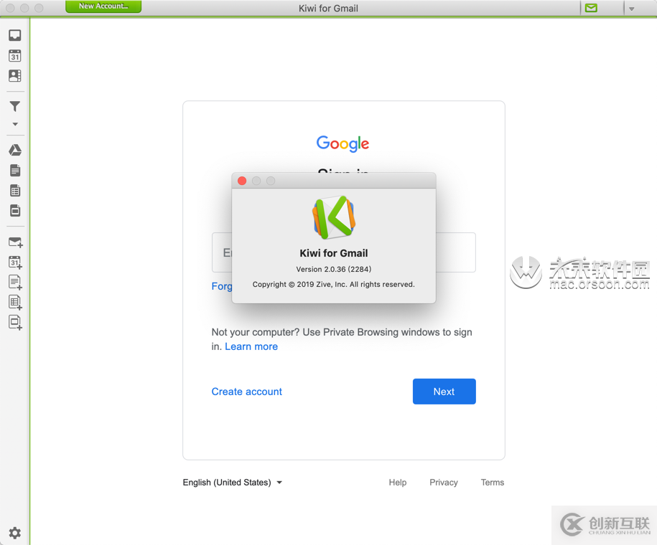Click the Copyright 2019 Zive text
This screenshot has width=657, height=545.
pos(334,284)
